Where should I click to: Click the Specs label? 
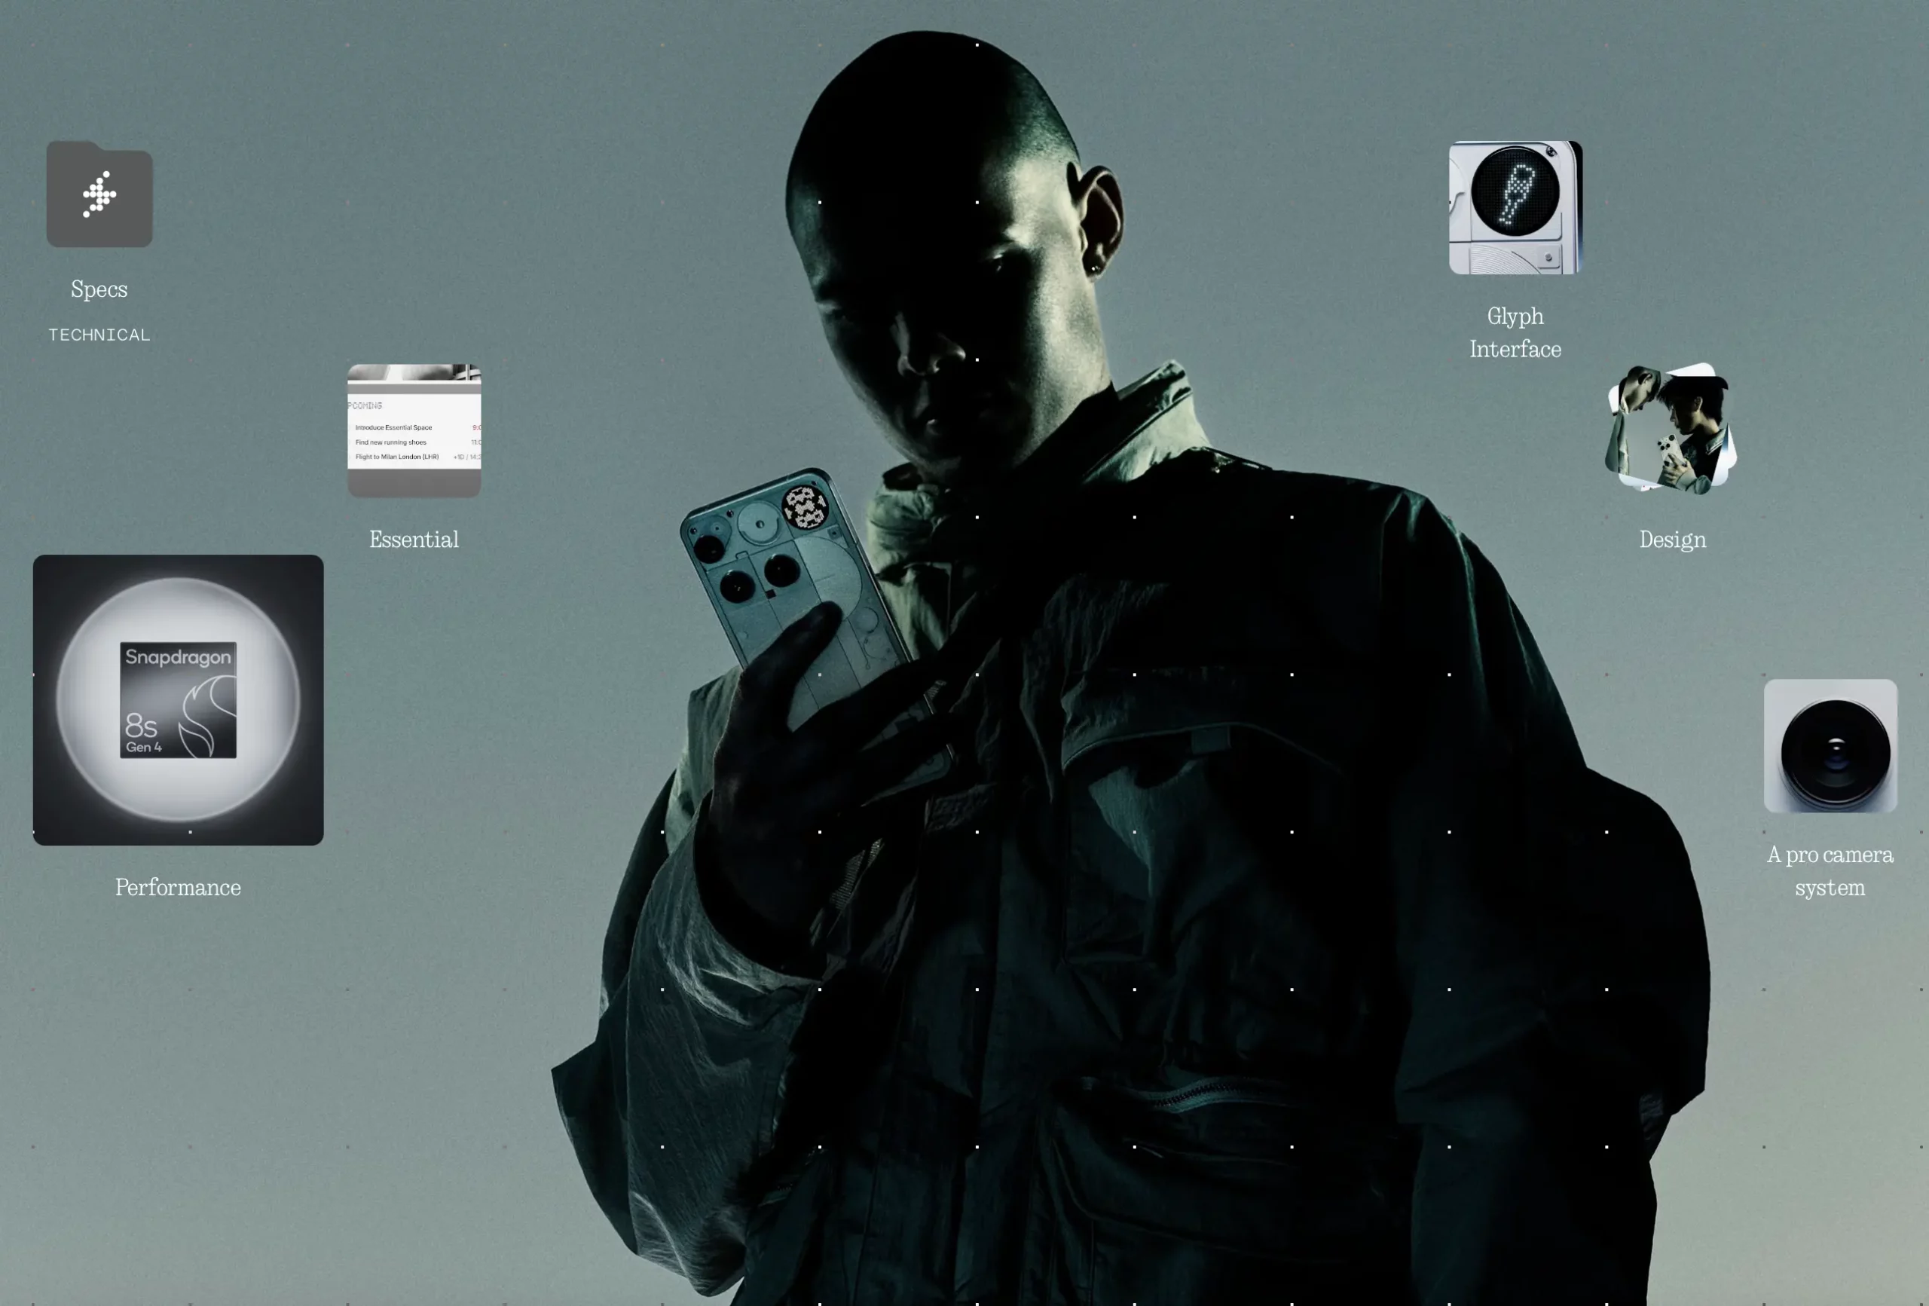(x=99, y=289)
